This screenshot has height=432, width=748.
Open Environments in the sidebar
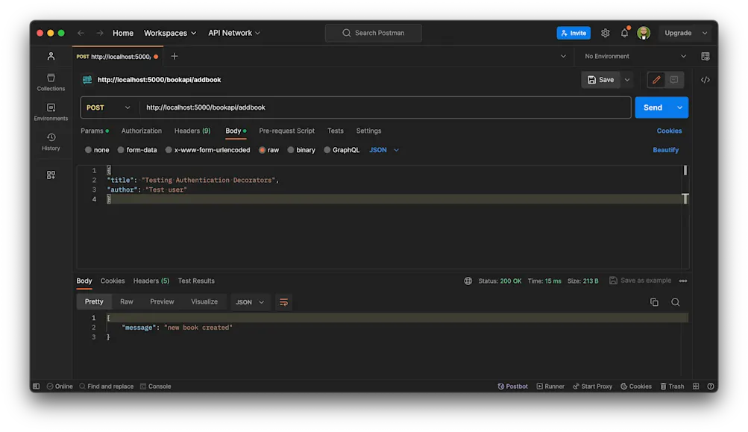pos(51,112)
